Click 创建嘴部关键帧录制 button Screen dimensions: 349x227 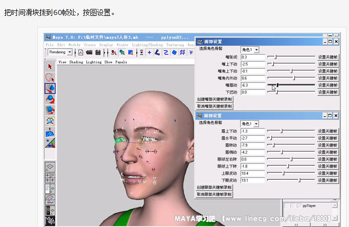click(x=214, y=99)
